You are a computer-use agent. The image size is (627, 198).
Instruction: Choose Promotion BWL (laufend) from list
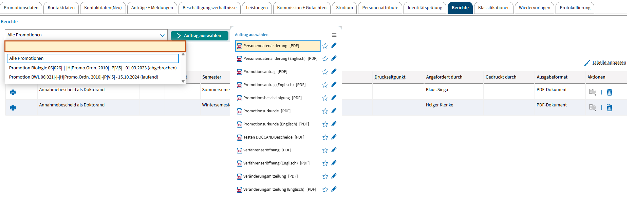pos(84,77)
